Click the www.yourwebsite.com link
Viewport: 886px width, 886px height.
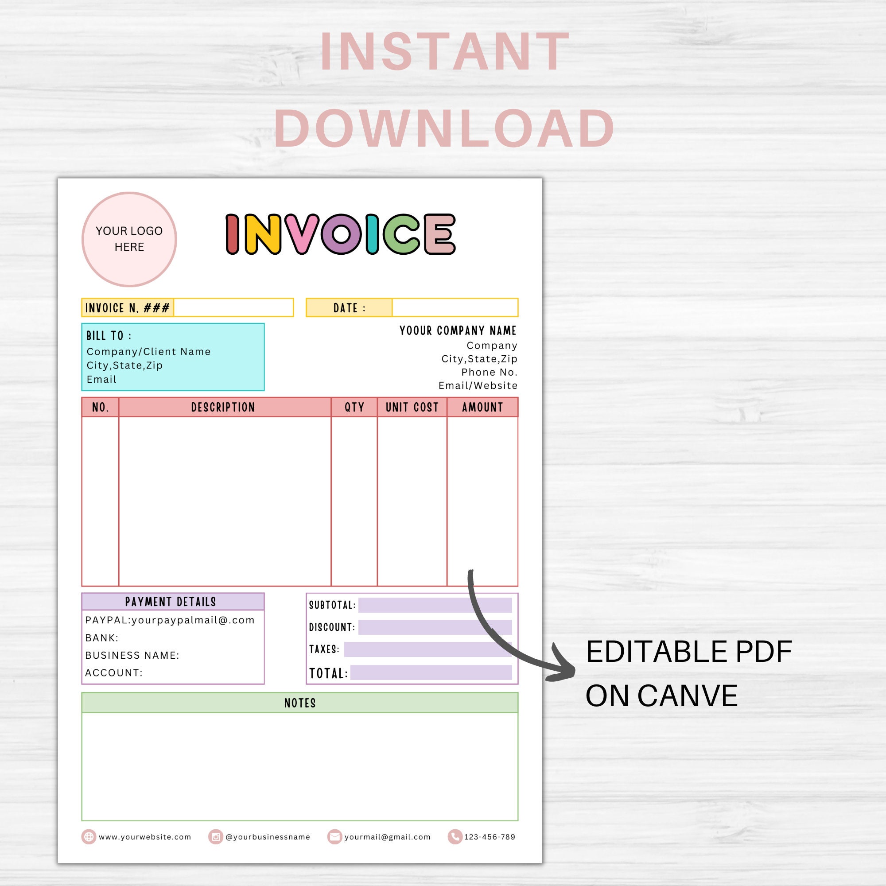(145, 836)
